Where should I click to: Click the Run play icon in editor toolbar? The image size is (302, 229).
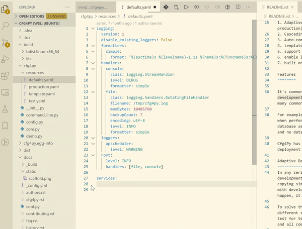[x=186, y=7]
